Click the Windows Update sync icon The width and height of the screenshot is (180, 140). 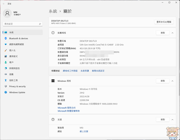tap(6, 92)
